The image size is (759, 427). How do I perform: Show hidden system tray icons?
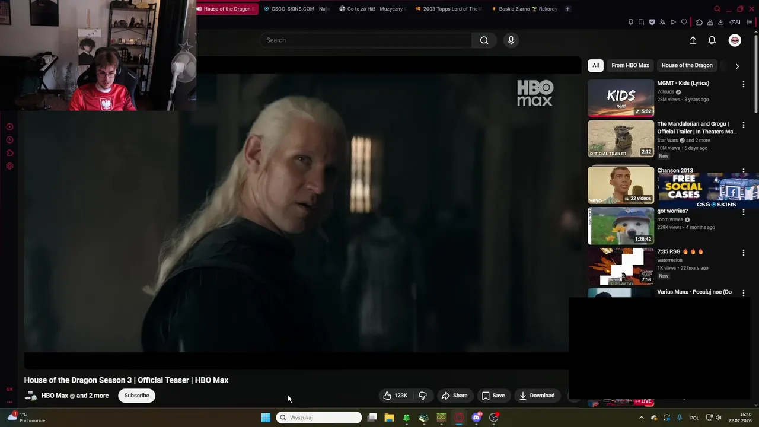tap(641, 418)
